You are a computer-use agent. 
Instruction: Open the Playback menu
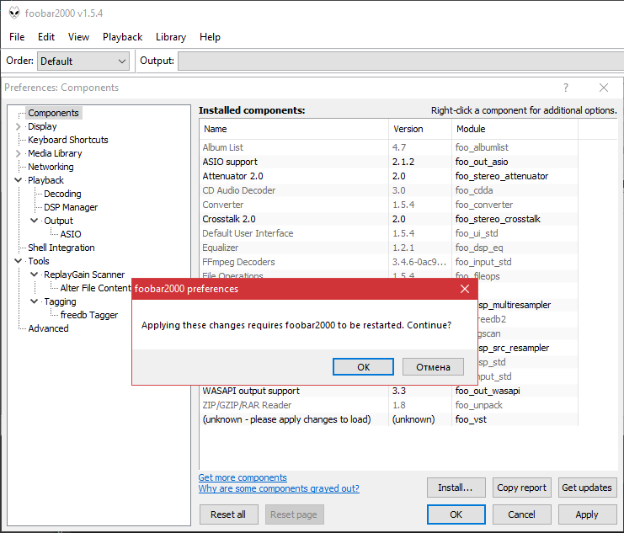122,37
